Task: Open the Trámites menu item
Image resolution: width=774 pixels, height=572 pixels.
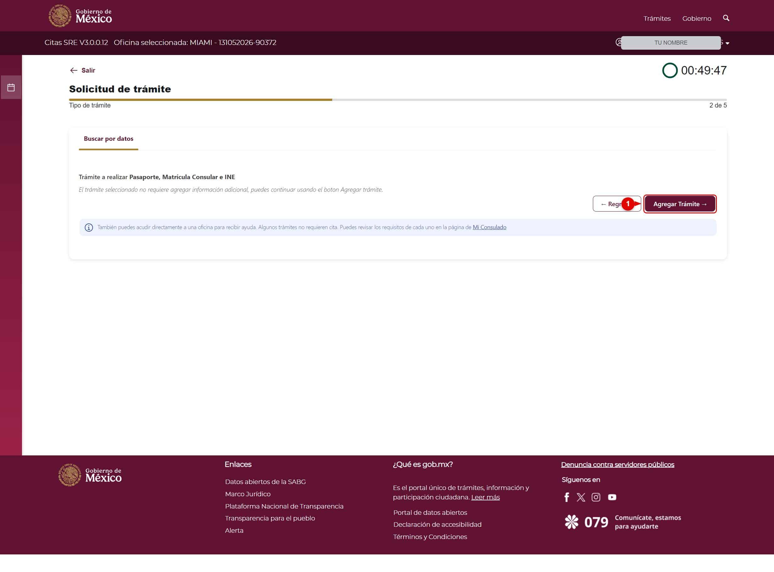Action: pos(657,18)
